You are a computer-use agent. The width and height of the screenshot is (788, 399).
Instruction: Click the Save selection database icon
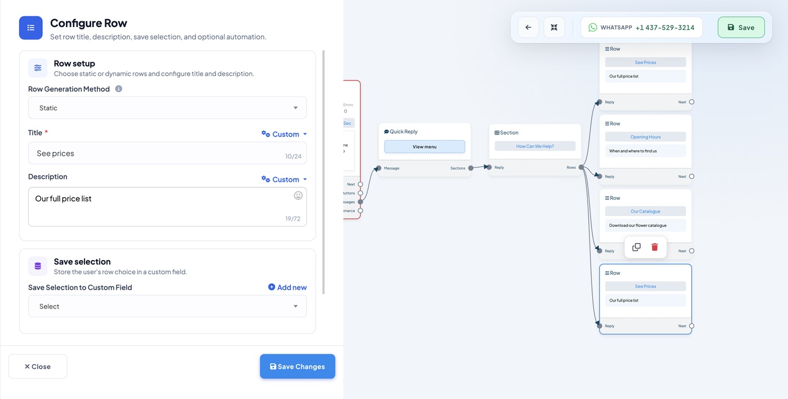[38, 266]
